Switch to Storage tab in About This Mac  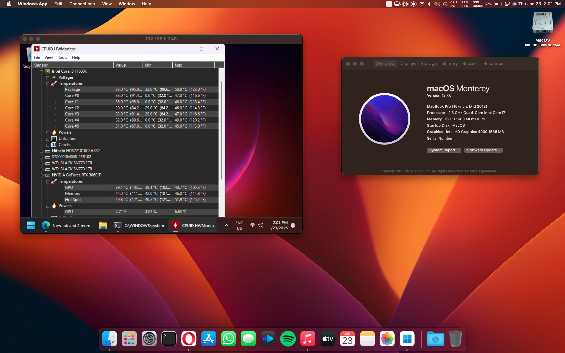(x=428, y=64)
